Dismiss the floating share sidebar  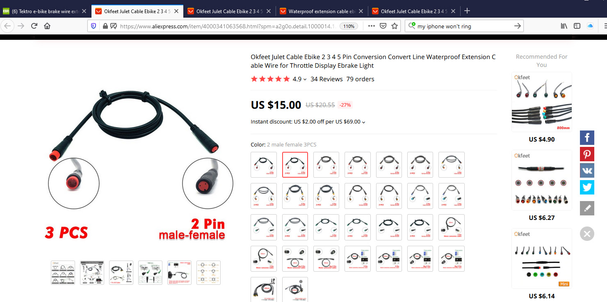coord(587,234)
